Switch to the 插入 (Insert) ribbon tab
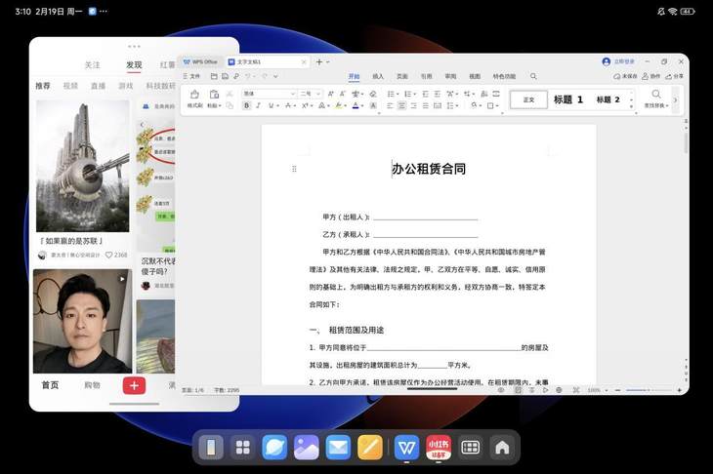 tap(378, 75)
